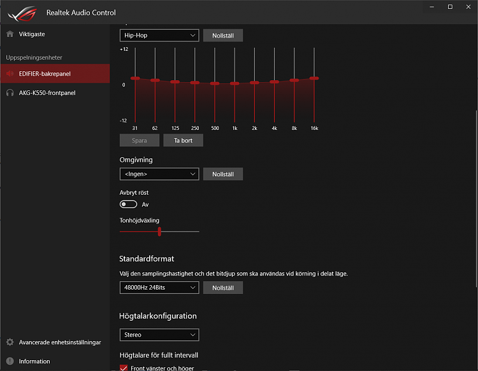Select AKG-K550-frontpanel playback device
This screenshot has height=371, width=478.
tap(55, 92)
